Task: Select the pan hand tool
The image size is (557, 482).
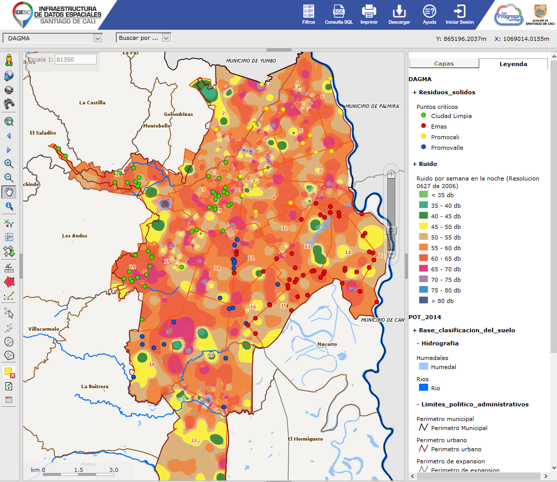Action: [9, 192]
